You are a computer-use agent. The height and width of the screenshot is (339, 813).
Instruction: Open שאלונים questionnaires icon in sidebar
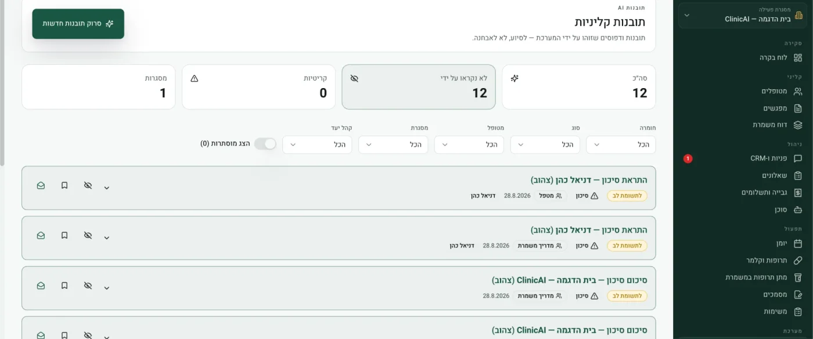(x=798, y=175)
